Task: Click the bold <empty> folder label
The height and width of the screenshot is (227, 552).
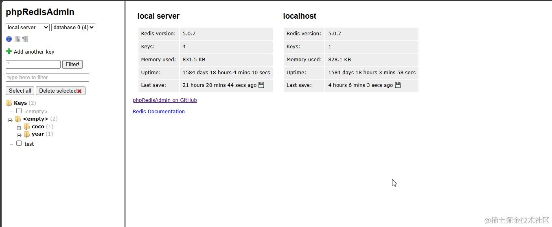Action: click(36, 119)
